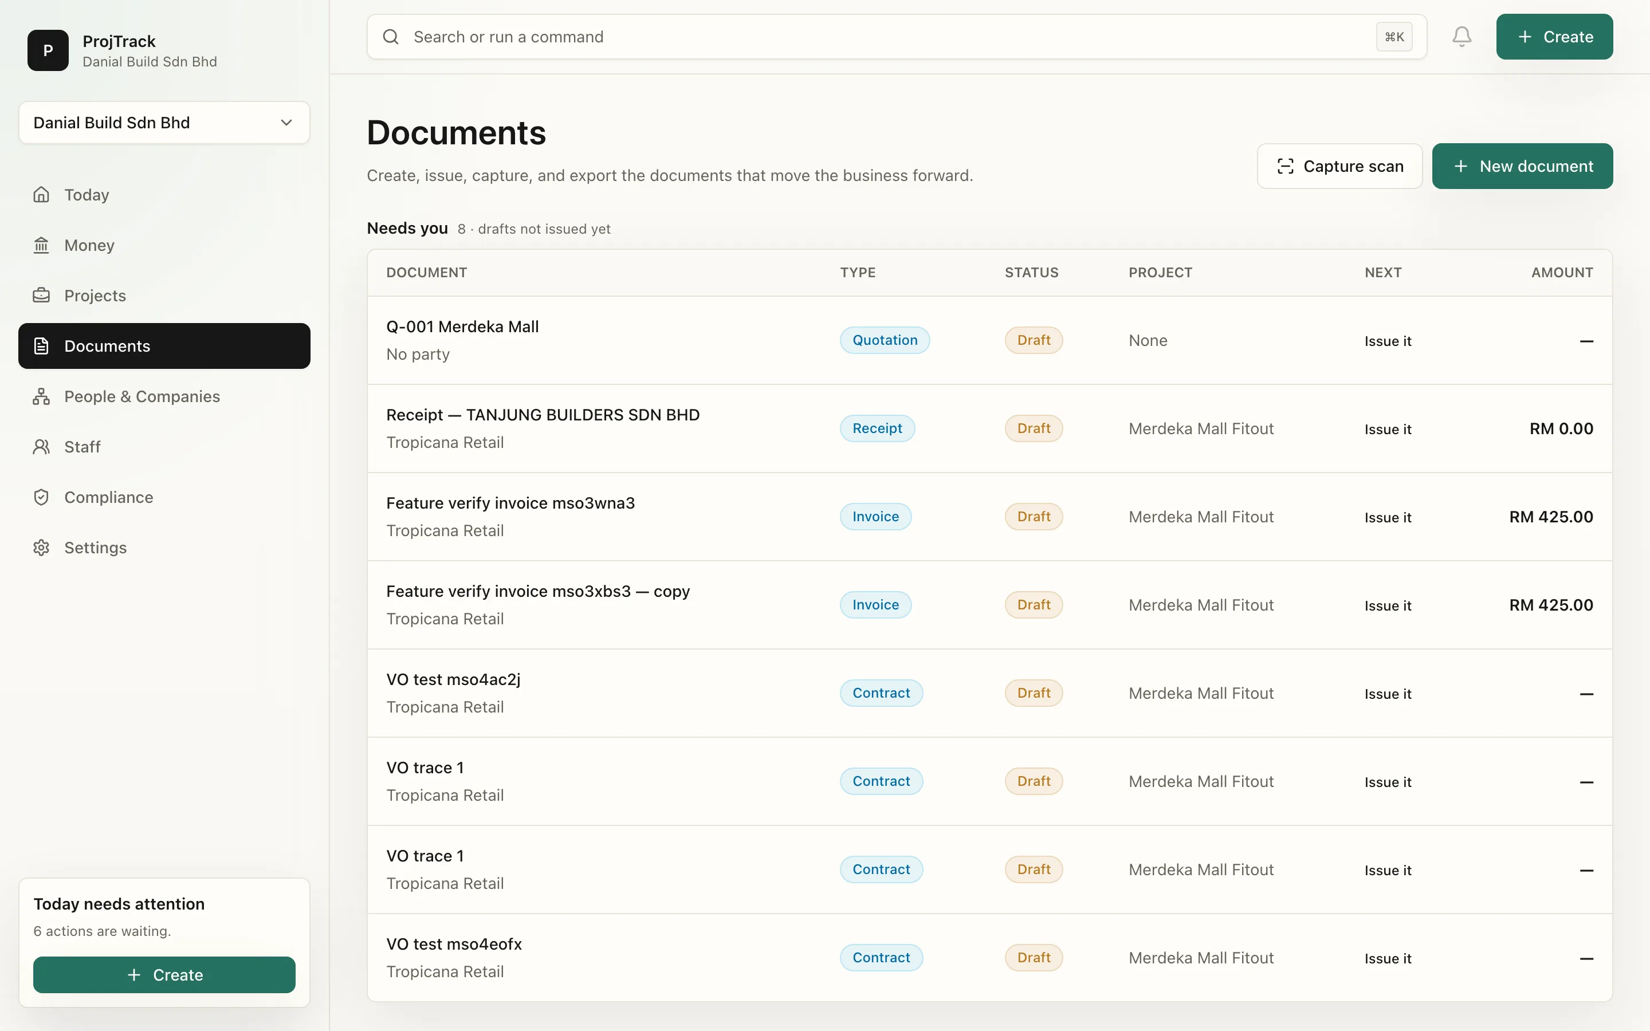Issue the Q-001 Merdeka Mall quotation

pyautogui.click(x=1388, y=341)
